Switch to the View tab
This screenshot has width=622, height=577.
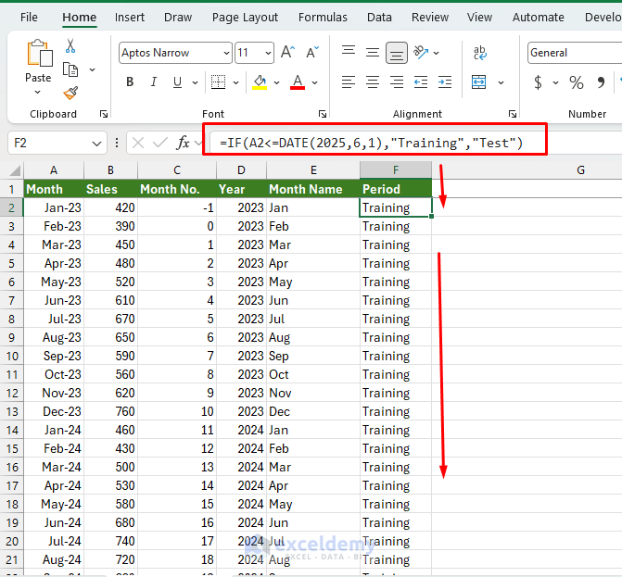[479, 18]
